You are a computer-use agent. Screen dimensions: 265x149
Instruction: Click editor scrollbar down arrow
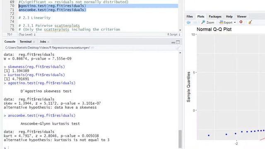tap(180, 30)
